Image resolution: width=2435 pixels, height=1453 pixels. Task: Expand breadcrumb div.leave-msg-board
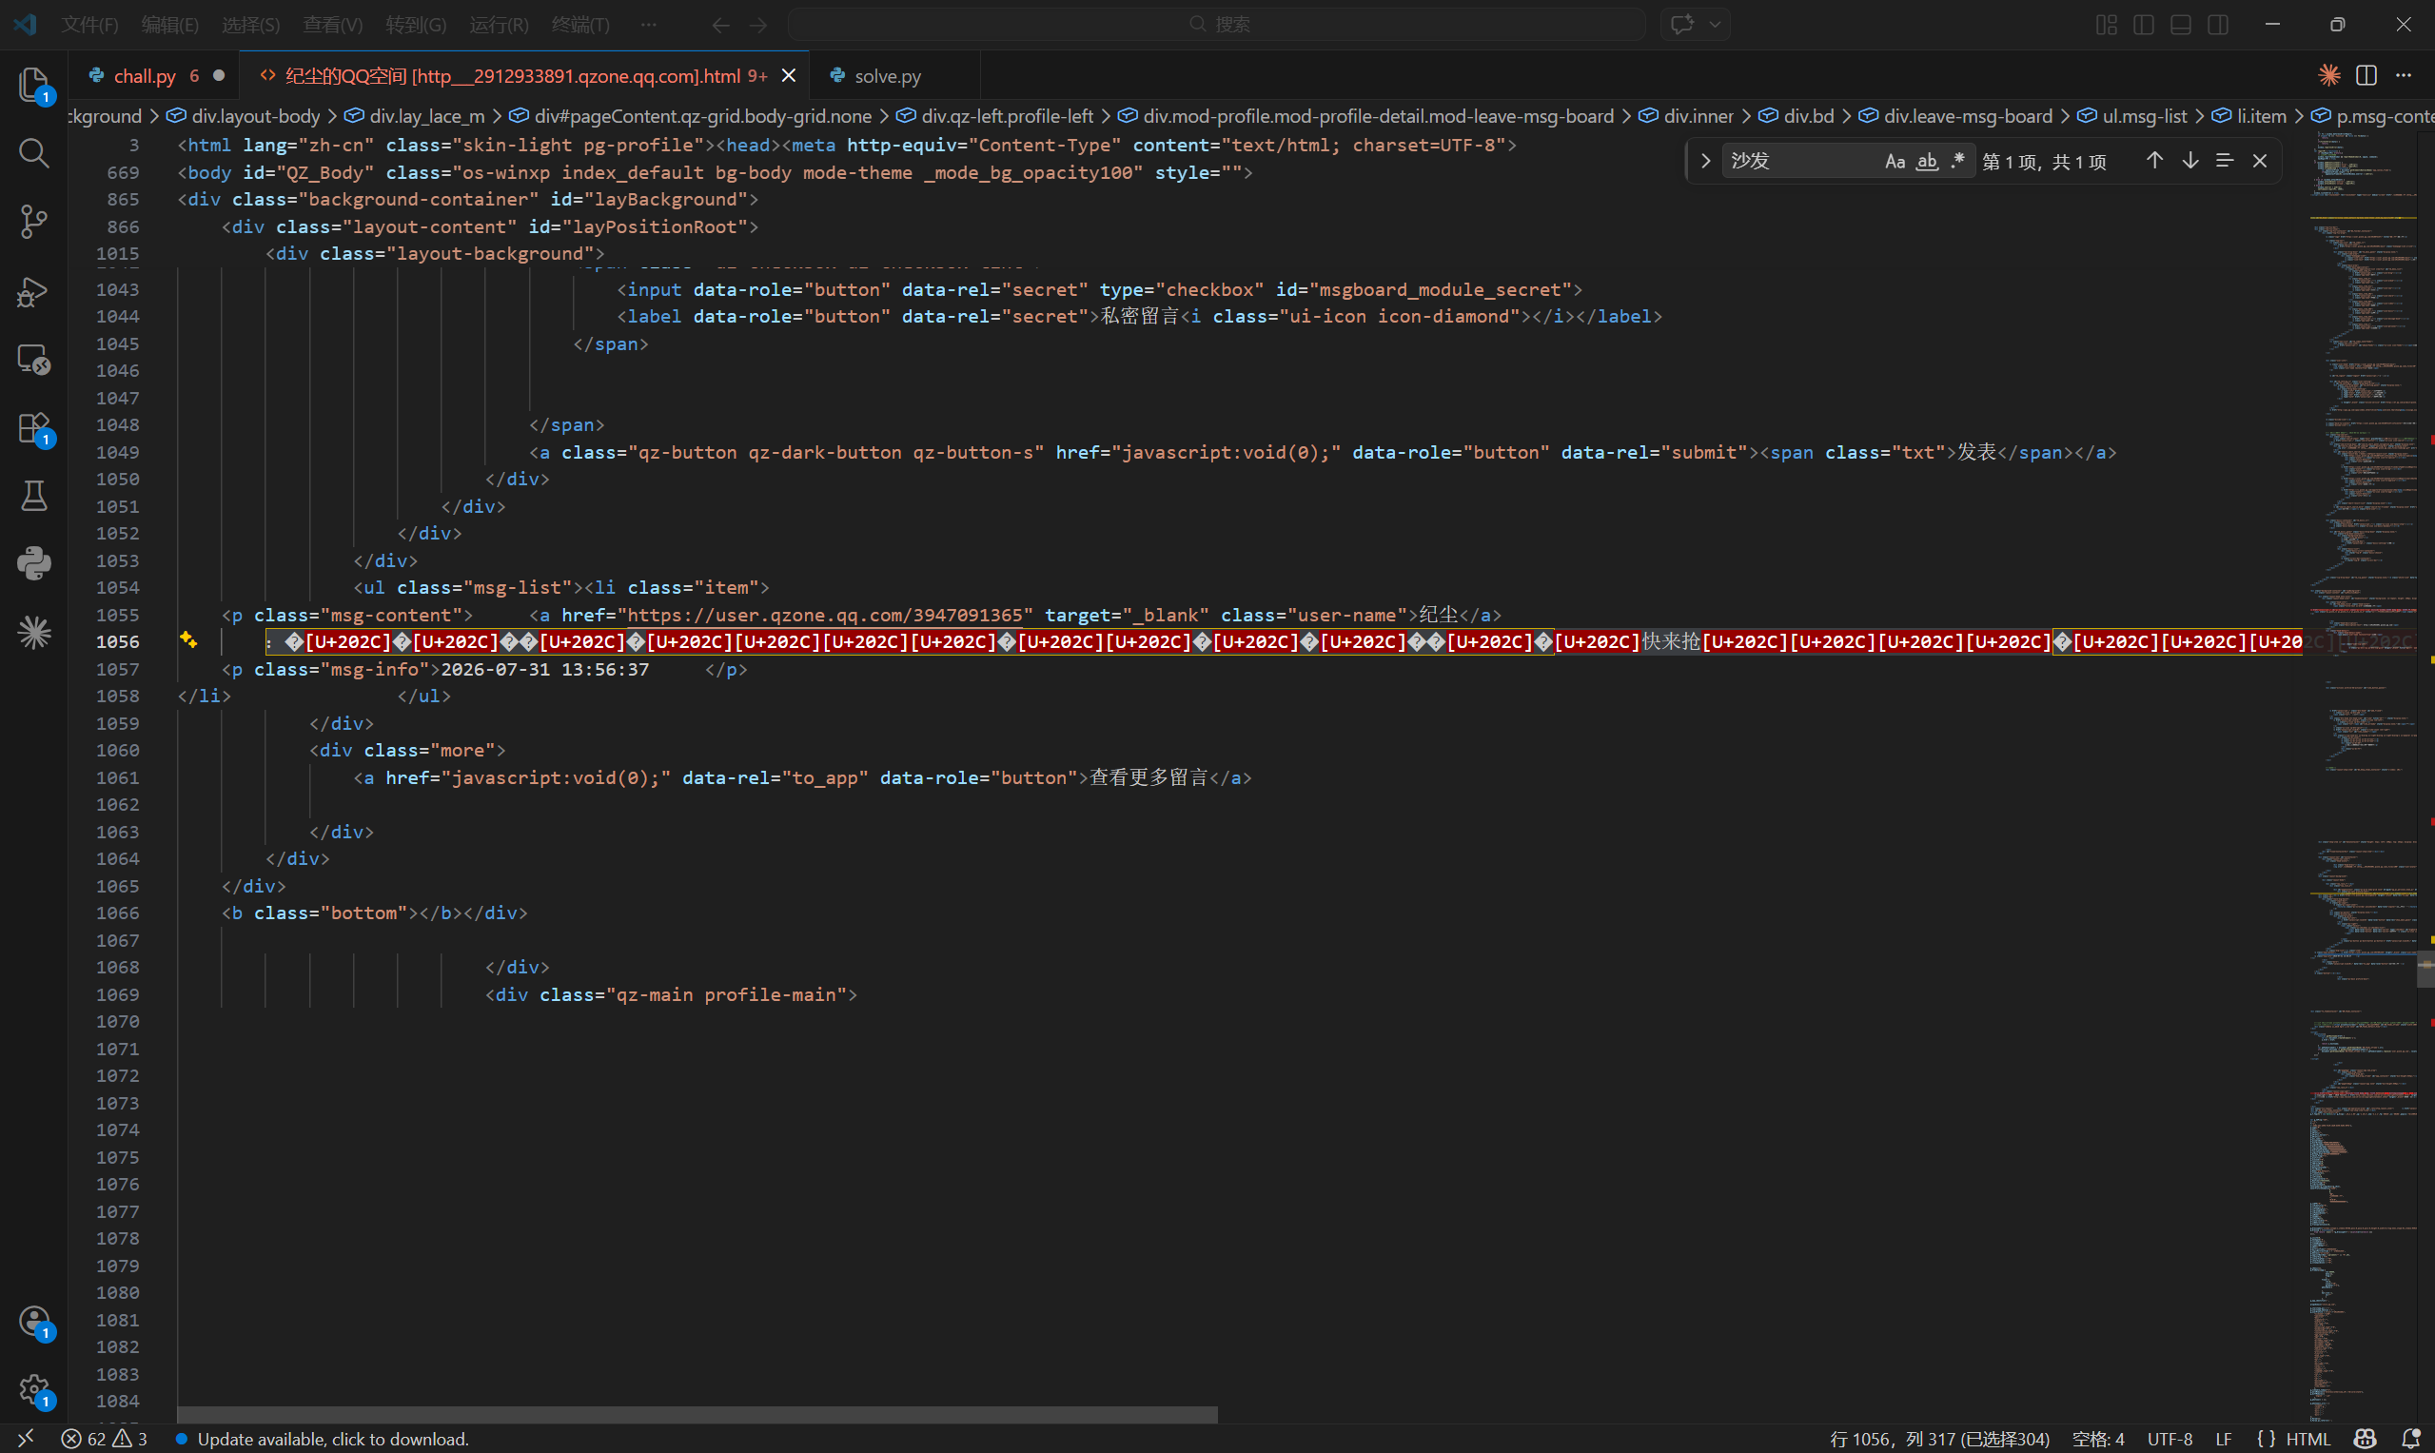(1968, 115)
